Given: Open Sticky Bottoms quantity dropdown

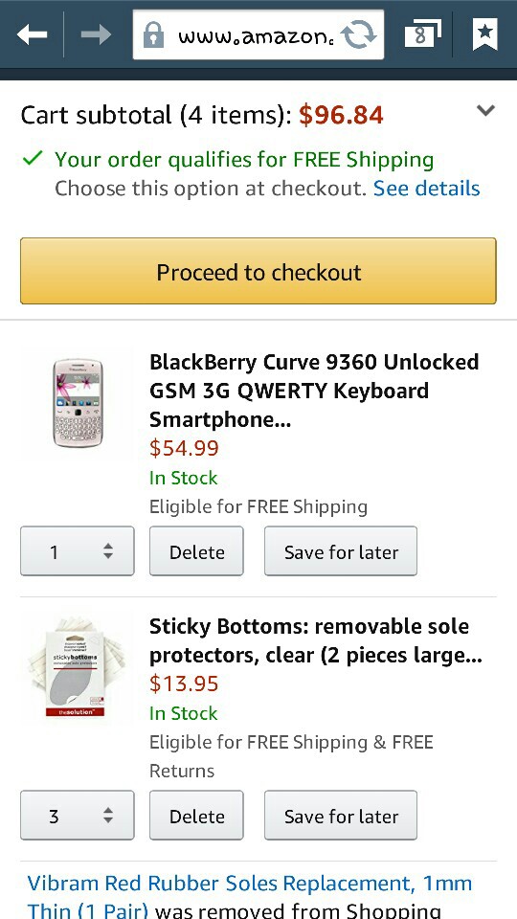Looking at the screenshot, I should (x=78, y=816).
